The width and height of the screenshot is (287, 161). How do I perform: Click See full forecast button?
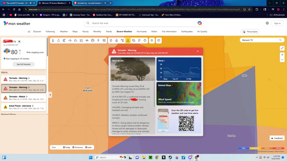pos(24,64)
